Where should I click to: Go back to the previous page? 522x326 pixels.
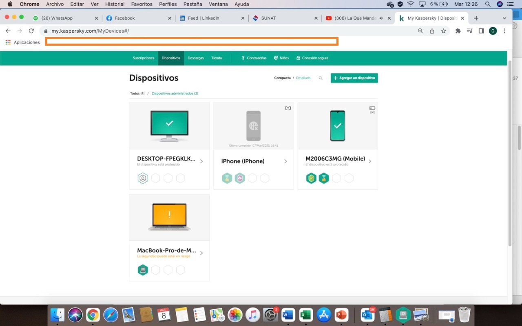8,31
